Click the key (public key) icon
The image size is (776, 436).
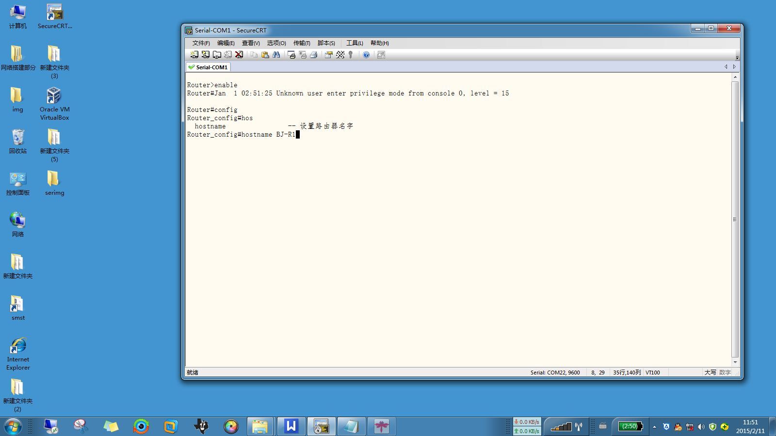[x=351, y=55]
